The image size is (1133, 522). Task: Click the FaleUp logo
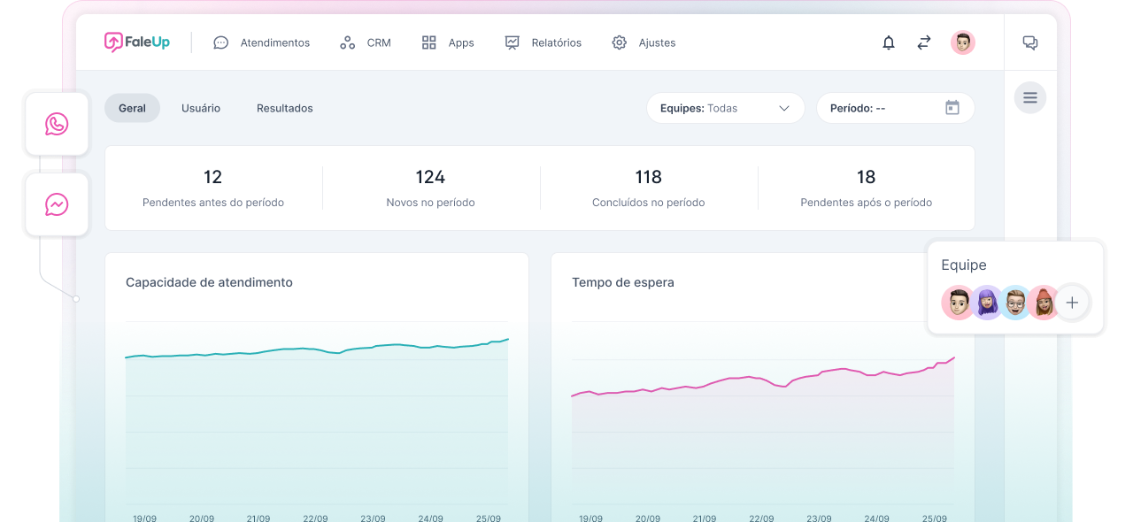tap(136, 42)
